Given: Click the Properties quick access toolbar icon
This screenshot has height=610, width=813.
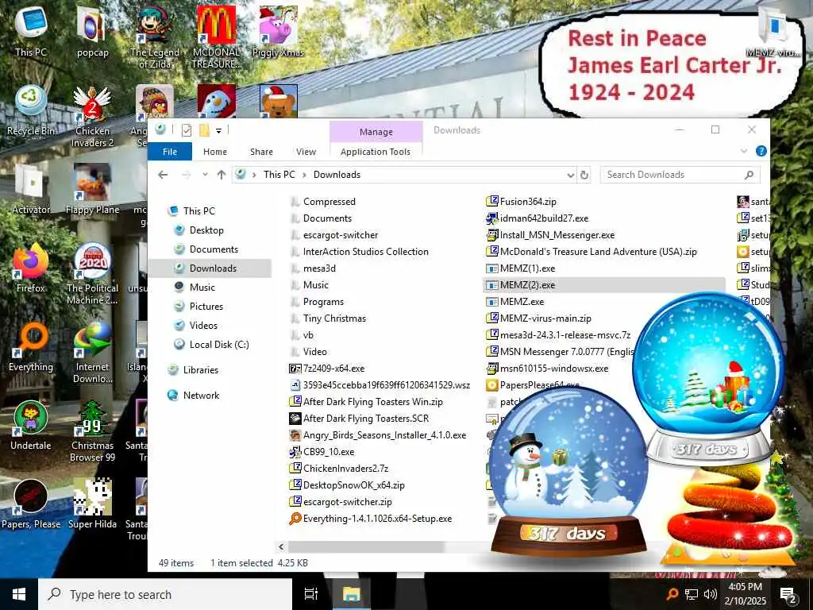Looking at the screenshot, I should (187, 130).
